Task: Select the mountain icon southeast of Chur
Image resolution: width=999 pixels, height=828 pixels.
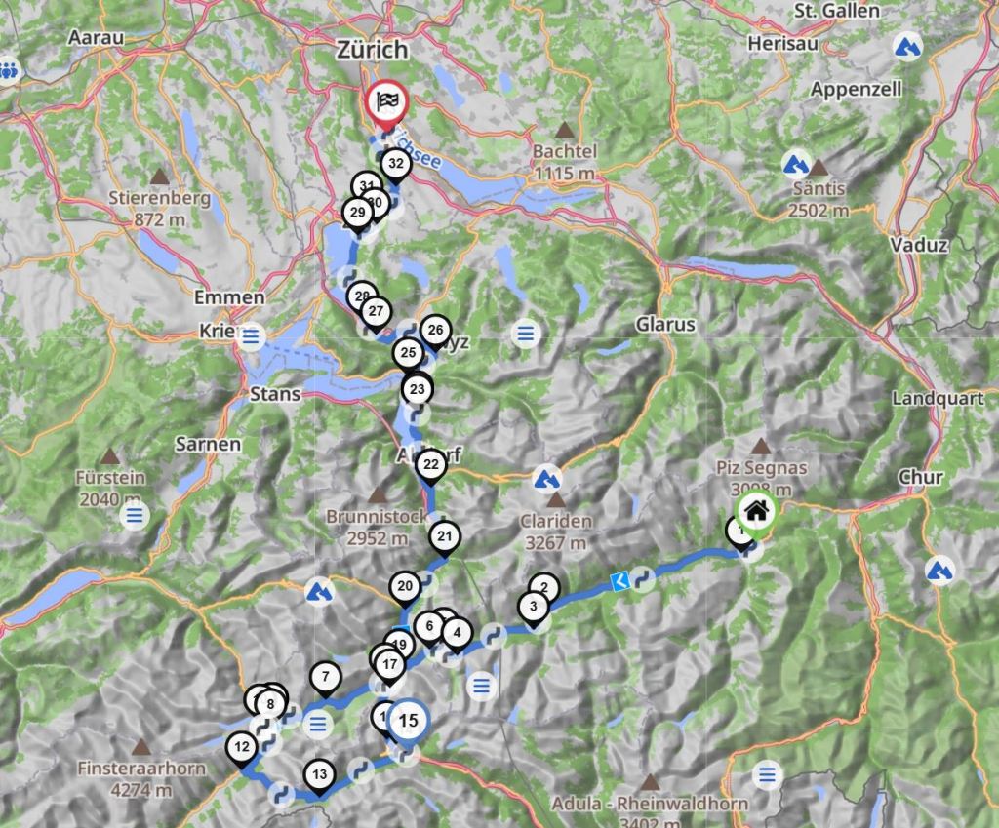Action: pyautogui.click(x=939, y=568)
